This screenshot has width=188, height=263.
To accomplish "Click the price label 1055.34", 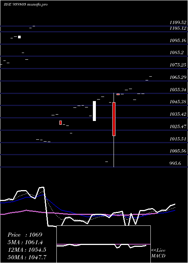I will coord(178,90).
